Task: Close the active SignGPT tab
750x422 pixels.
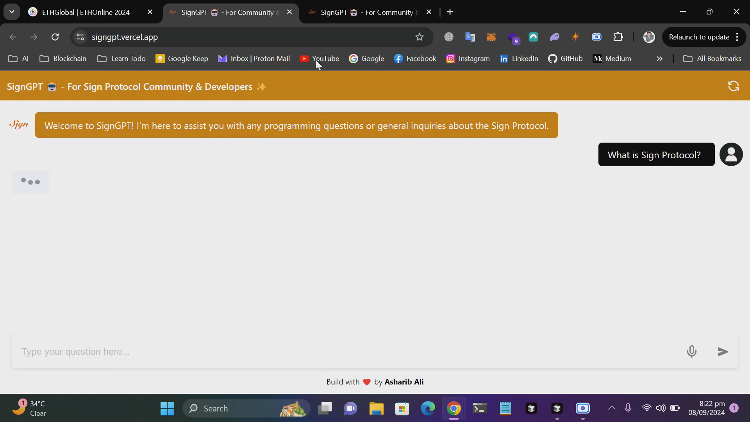Action: [289, 12]
